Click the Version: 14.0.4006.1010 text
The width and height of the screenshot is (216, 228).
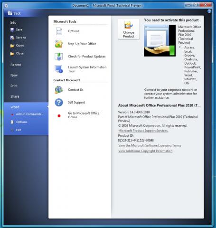(134, 112)
